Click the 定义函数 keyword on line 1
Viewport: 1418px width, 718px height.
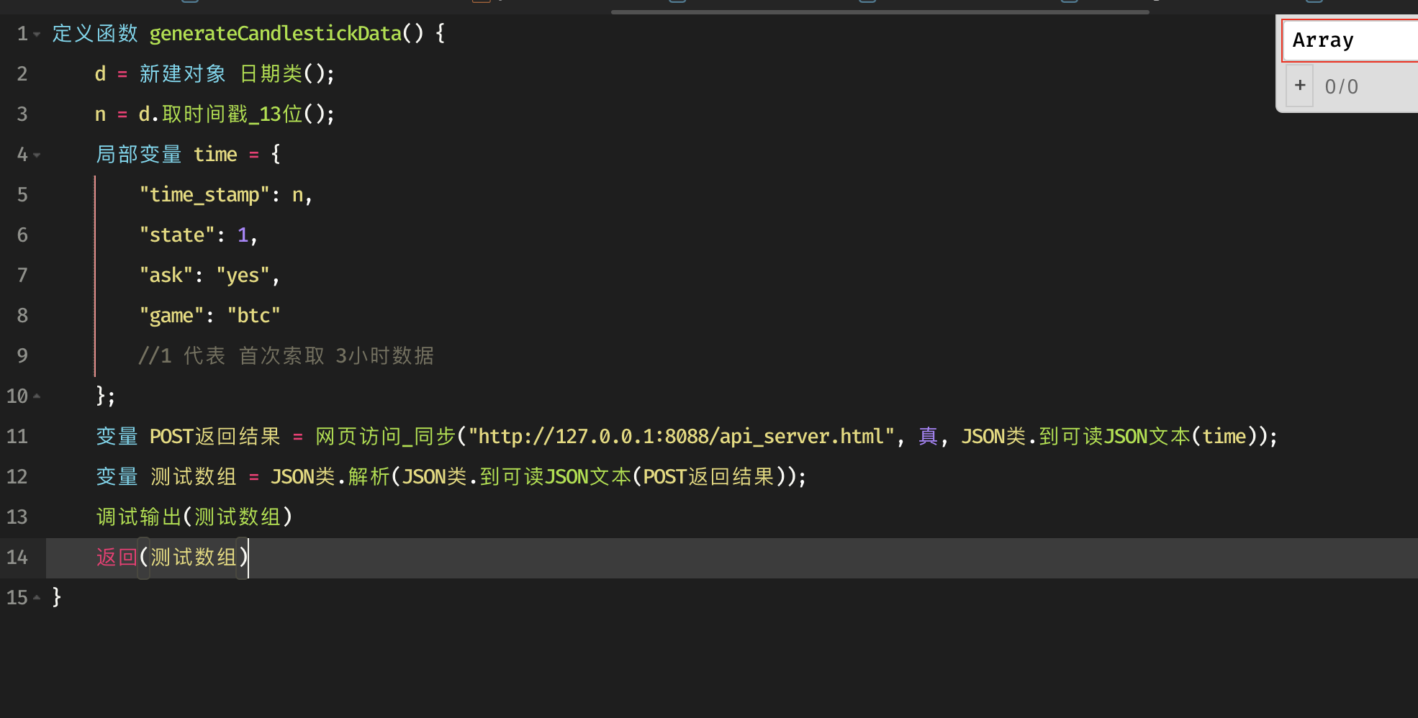tap(95, 34)
